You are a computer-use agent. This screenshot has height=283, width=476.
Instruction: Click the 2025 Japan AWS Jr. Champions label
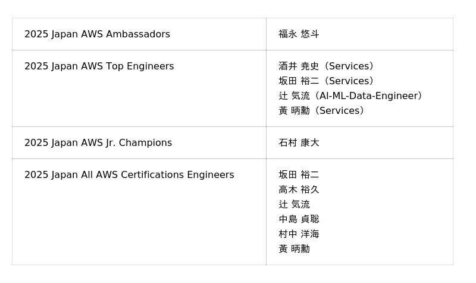click(x=98, y=143)
